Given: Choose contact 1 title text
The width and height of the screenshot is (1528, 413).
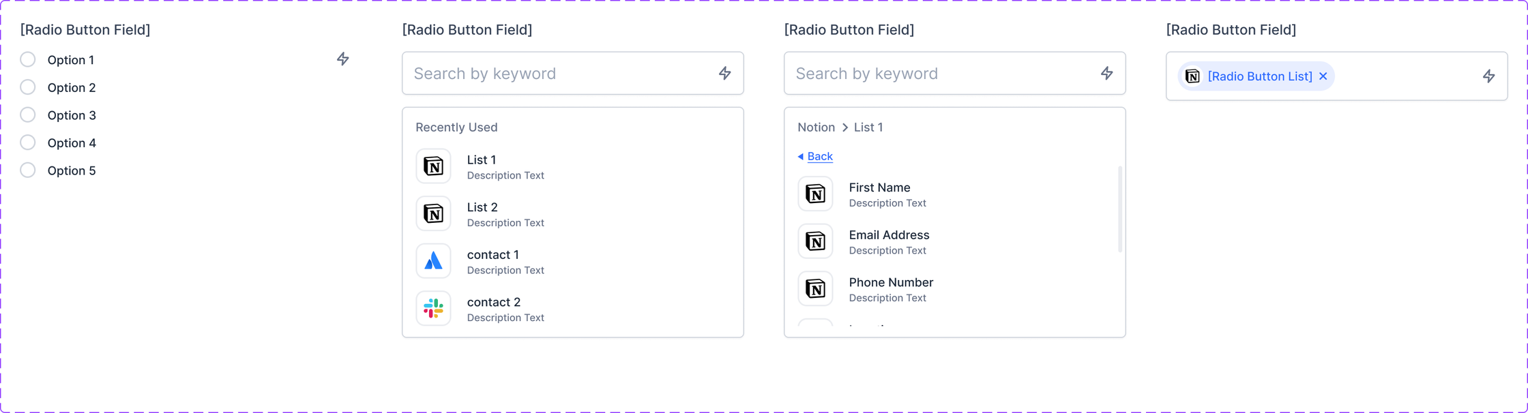Looking at the screenshot, I should [x=493, y=254].
